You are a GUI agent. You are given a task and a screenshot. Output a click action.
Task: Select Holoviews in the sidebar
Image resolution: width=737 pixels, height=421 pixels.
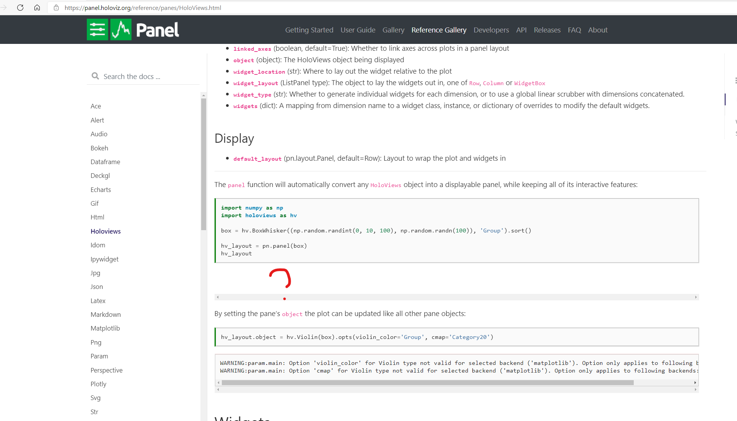106,231
